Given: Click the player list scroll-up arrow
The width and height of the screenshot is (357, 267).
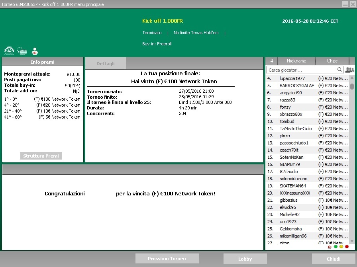Looking at the screenshot, I should 352,78.
